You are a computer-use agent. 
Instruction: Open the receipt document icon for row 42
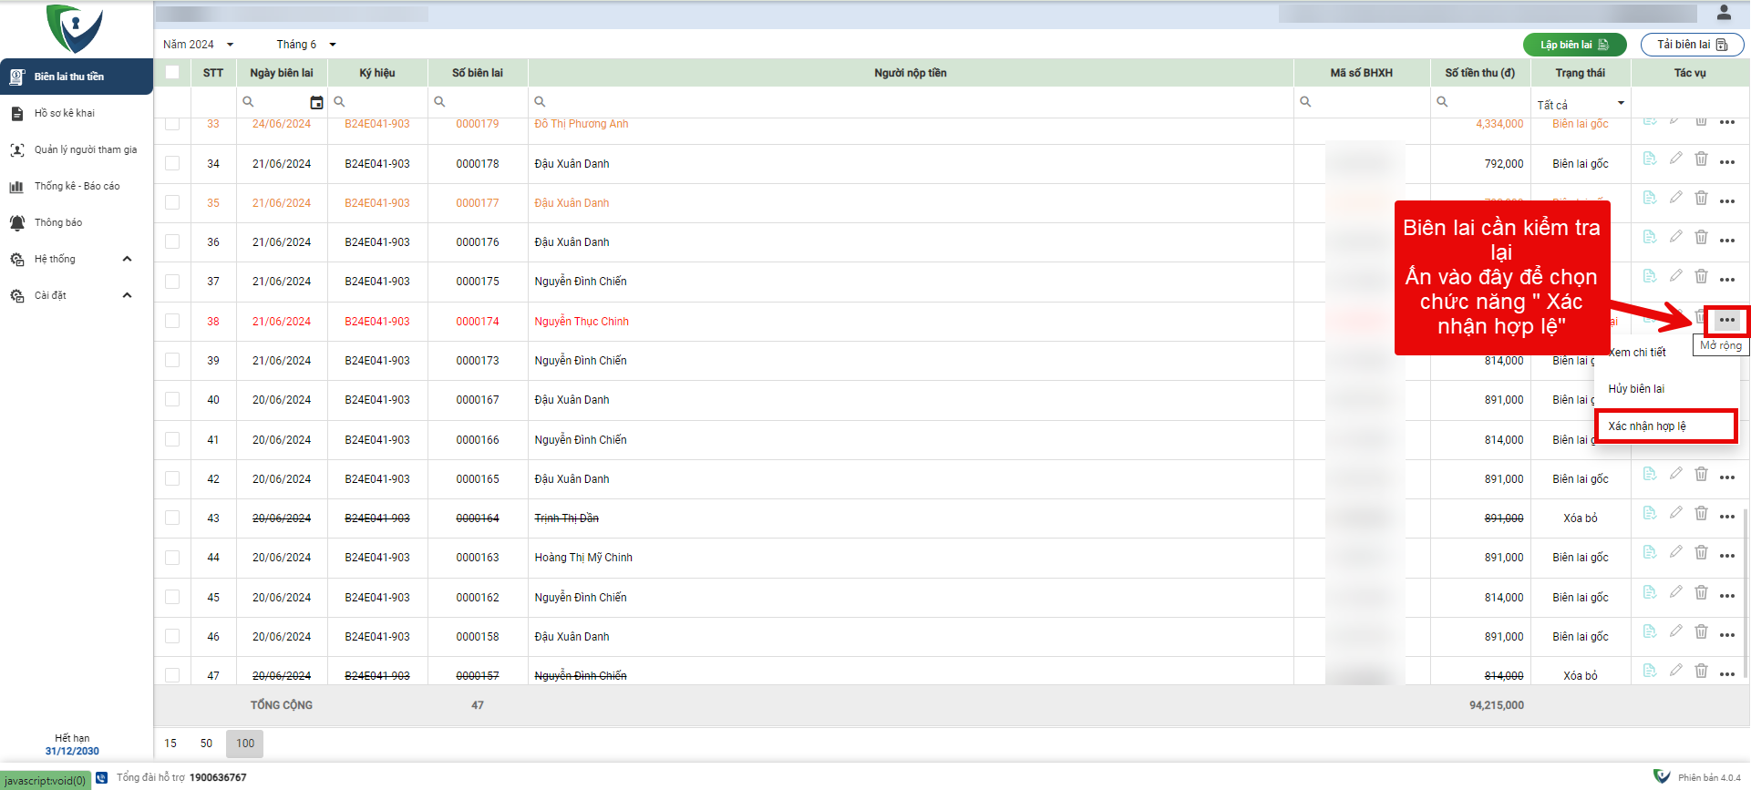point(1650,474)
